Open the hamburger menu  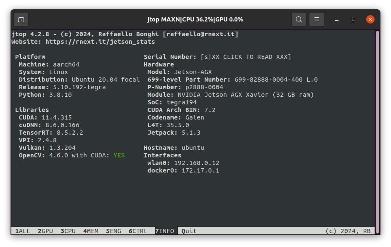pyautogui.click(x=317, y=19)
